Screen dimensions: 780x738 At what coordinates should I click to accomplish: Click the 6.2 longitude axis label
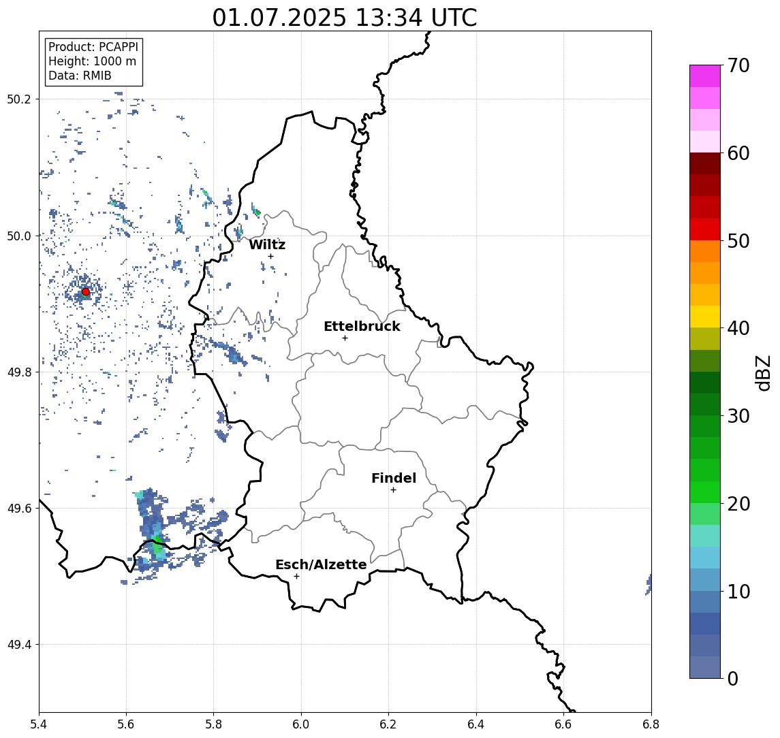[388, 724]
